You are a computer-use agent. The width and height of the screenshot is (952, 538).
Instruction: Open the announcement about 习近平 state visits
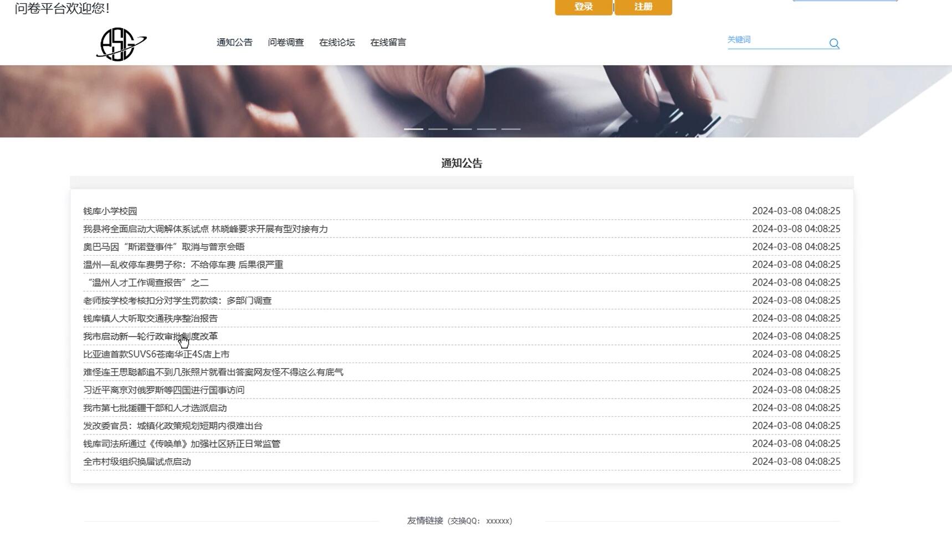click(x=165, y=390)
